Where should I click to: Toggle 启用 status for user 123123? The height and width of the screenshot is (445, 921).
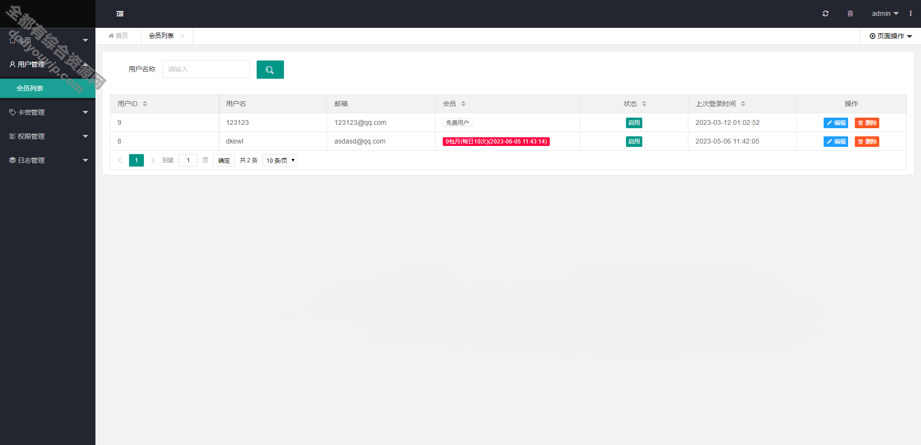coord(634,123)
